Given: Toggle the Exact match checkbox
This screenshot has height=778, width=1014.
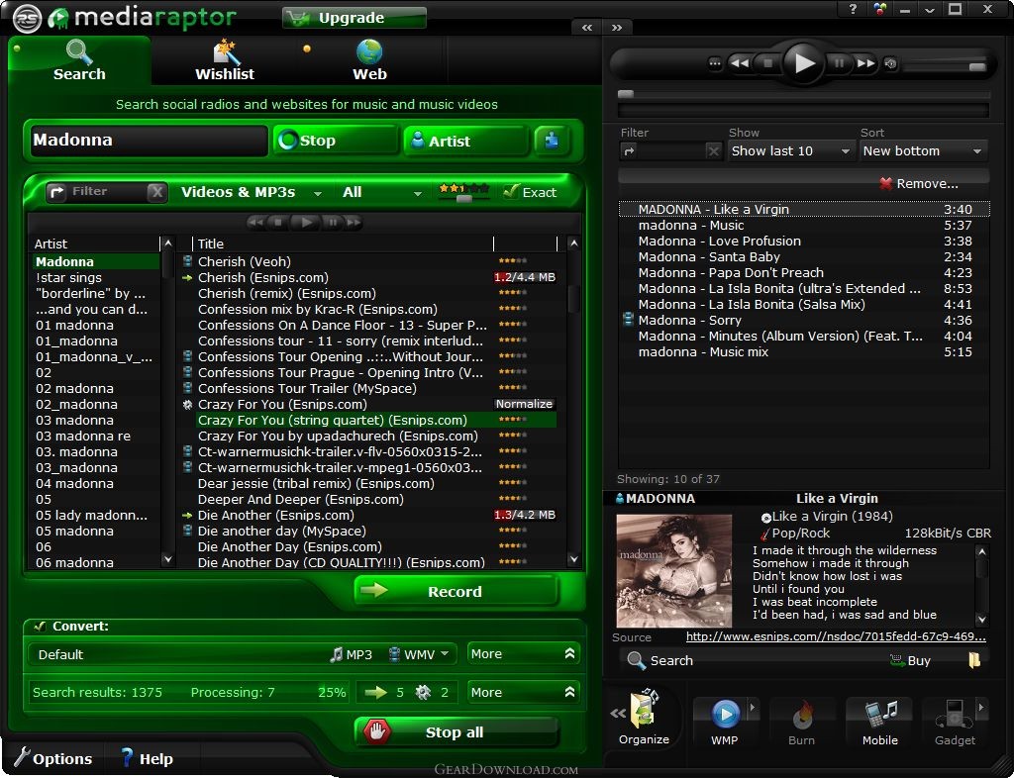Looking at the screenshot, I should point(512,192).
